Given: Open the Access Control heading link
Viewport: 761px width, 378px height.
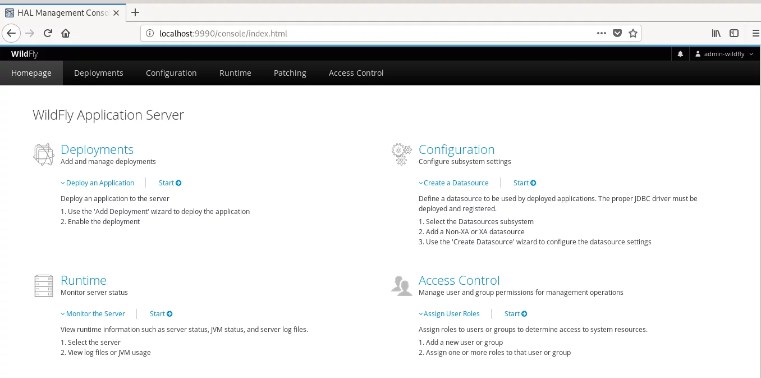Looking at the screenshot, I should 459,280.
